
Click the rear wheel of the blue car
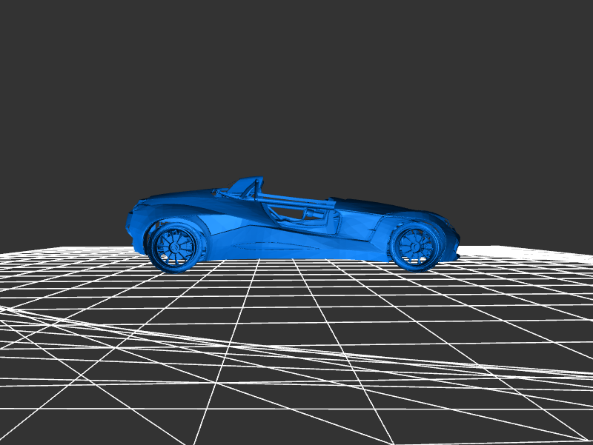(412, 246)
